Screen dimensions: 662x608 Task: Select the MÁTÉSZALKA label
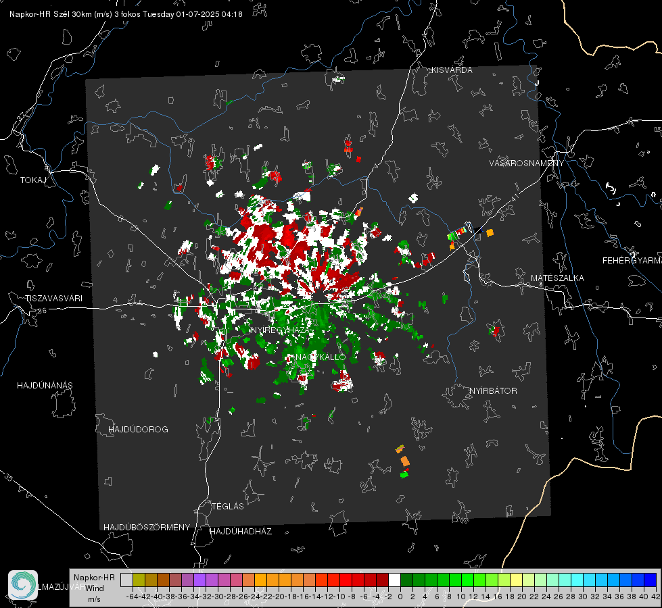tap(557, 278)
